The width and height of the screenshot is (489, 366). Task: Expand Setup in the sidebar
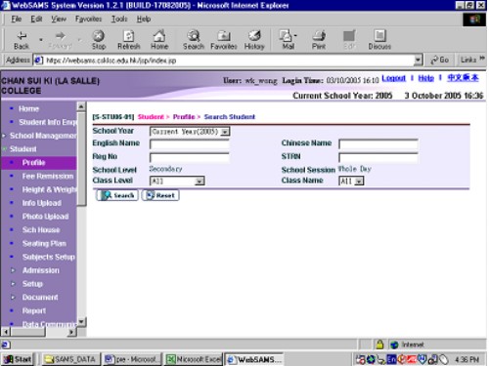pos(32,284)
